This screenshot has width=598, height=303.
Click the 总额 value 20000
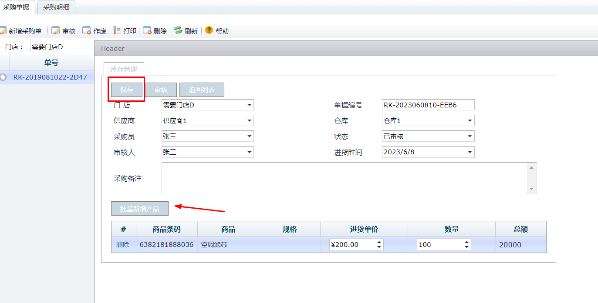(510, 245)
